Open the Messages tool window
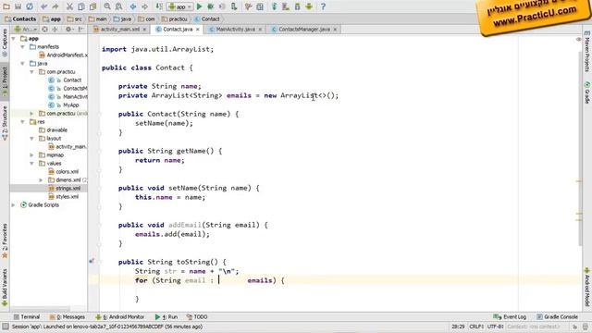Screen dimensions: 592x333 [x=68, y=316]
